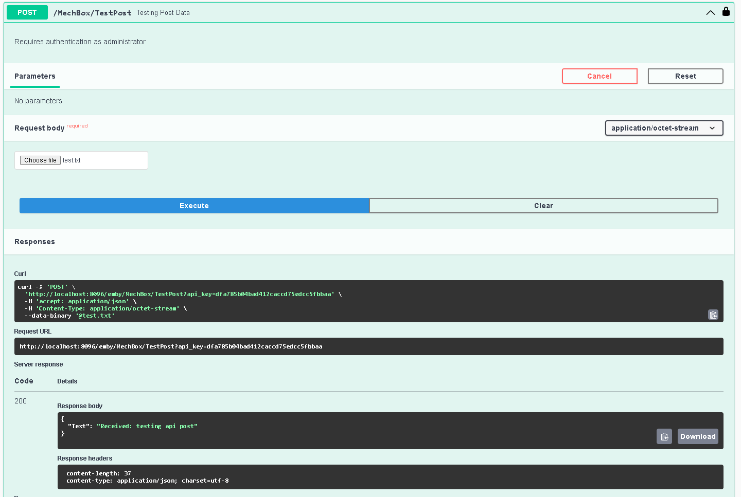
Task: Open the request body content type dropdown
Action: tap(663, 128)
